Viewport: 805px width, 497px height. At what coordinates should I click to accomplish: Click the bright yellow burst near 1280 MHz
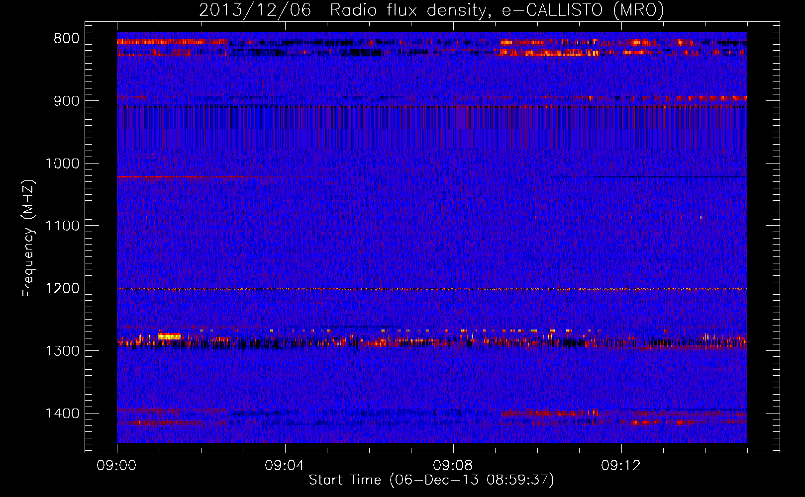click(169, 336)
